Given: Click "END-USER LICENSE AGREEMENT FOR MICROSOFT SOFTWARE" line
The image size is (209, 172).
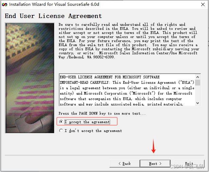Looking at the screenshot, I should coord(109,77).
